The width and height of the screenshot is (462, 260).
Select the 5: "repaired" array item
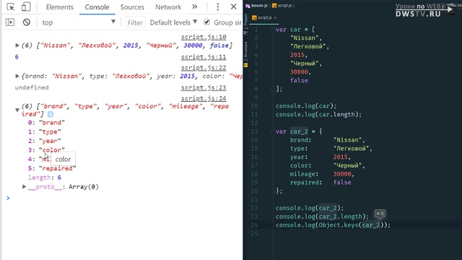pyautogui.click(x=52, y=168)
